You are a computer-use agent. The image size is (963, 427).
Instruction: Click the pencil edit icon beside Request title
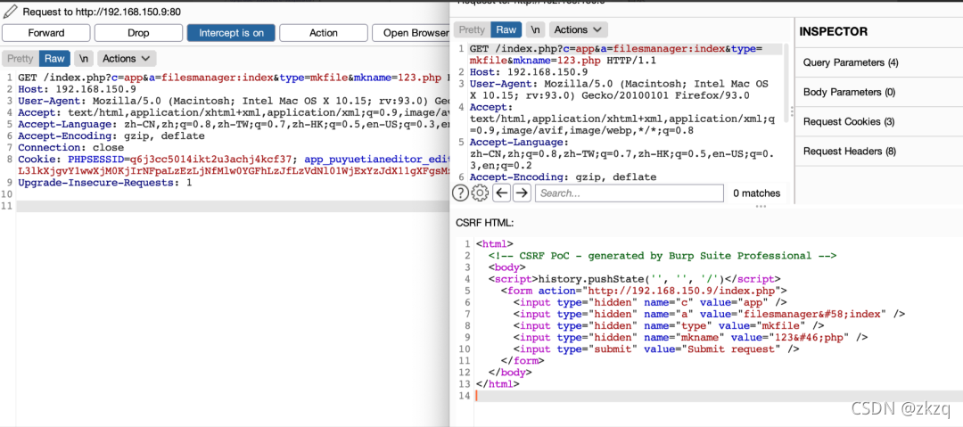pyautogui.click(x=9, y=12)
